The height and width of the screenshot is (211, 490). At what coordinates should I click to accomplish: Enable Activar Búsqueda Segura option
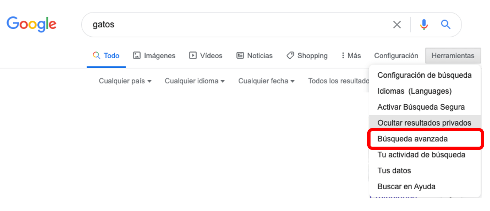[421, 107]
